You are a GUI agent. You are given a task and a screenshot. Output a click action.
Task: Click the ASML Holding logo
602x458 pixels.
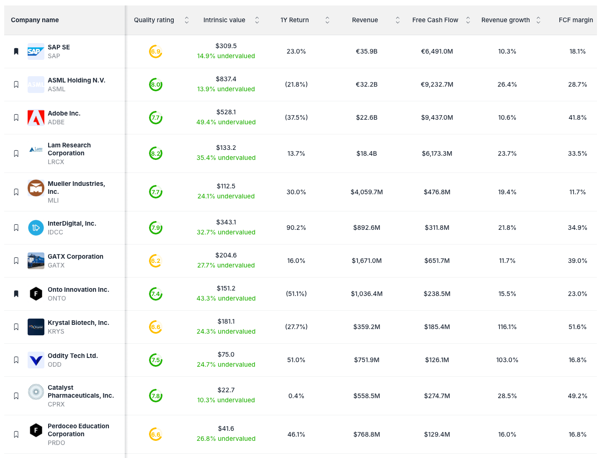pyautogui.click(x=36, y=84)
